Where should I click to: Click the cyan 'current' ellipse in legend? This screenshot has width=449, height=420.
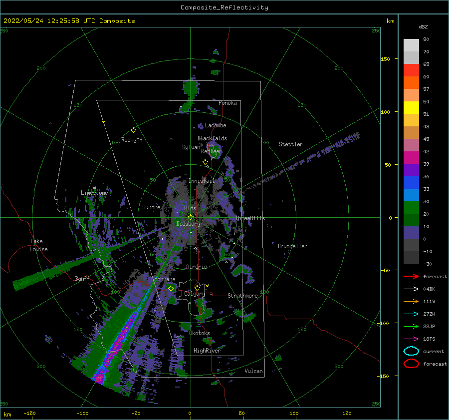[x=411, y=351]
